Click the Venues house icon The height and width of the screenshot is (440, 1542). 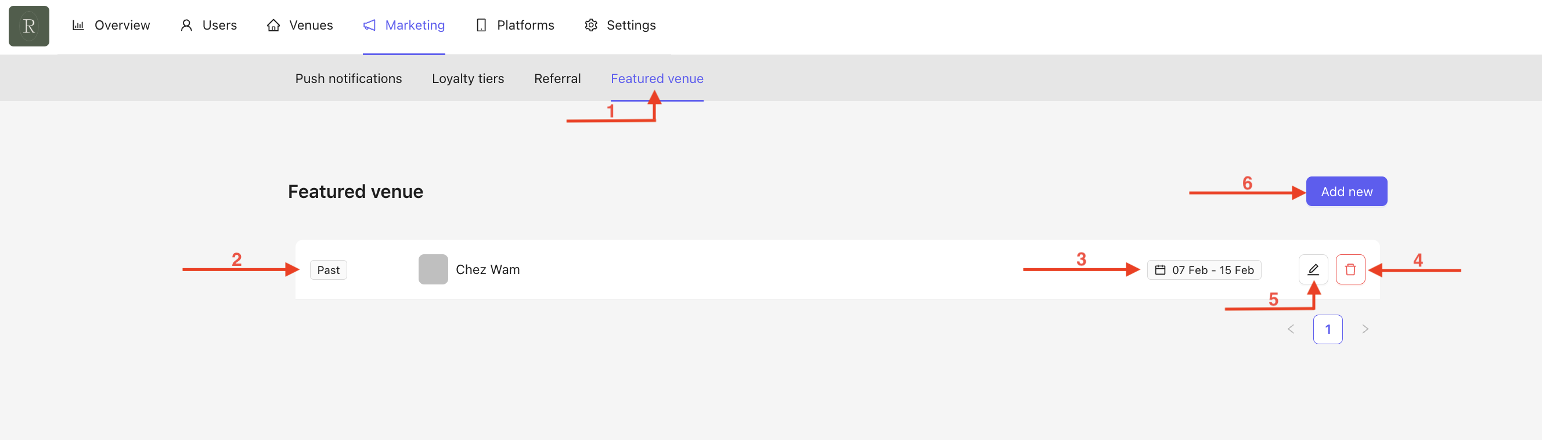click(x=273, y=25)
